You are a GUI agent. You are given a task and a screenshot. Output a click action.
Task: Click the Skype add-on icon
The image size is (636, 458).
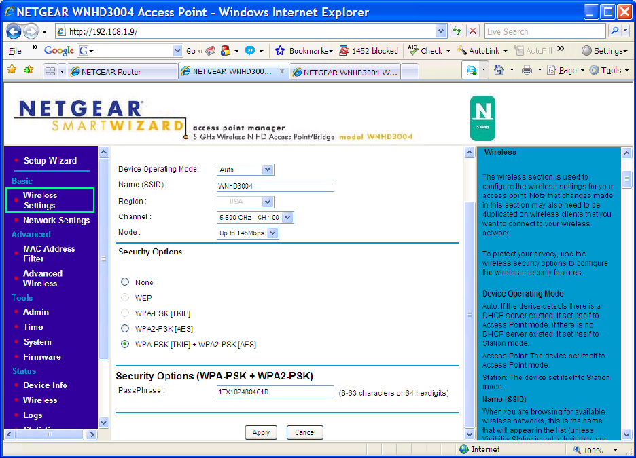coord(472,71)
